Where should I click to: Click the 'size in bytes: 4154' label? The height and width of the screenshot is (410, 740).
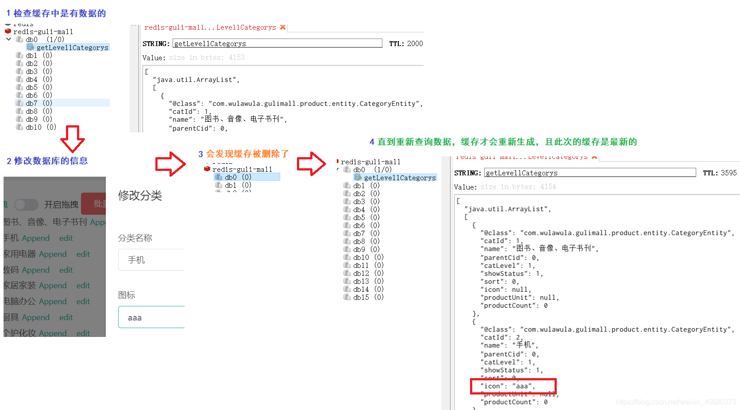click(518, 187)
